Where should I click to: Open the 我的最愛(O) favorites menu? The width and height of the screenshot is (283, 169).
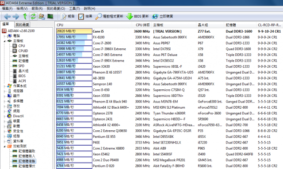[x=56, y=9]
